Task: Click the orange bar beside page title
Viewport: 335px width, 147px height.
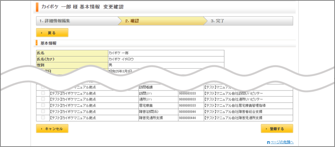Action: [x=37, y=7]
